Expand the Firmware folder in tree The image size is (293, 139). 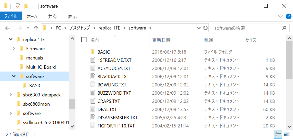click(x=14, y=49)
